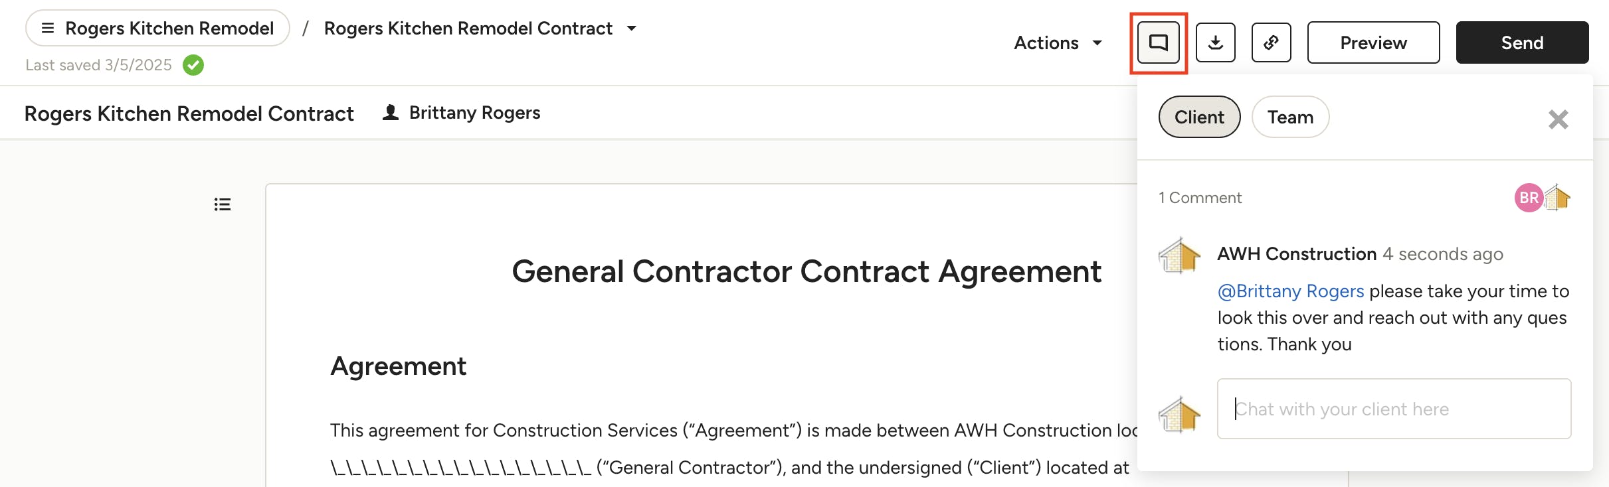Click AWH Construction avatar on the comment
Viewport: 1609px width, 487px height.
point(1179,255)
